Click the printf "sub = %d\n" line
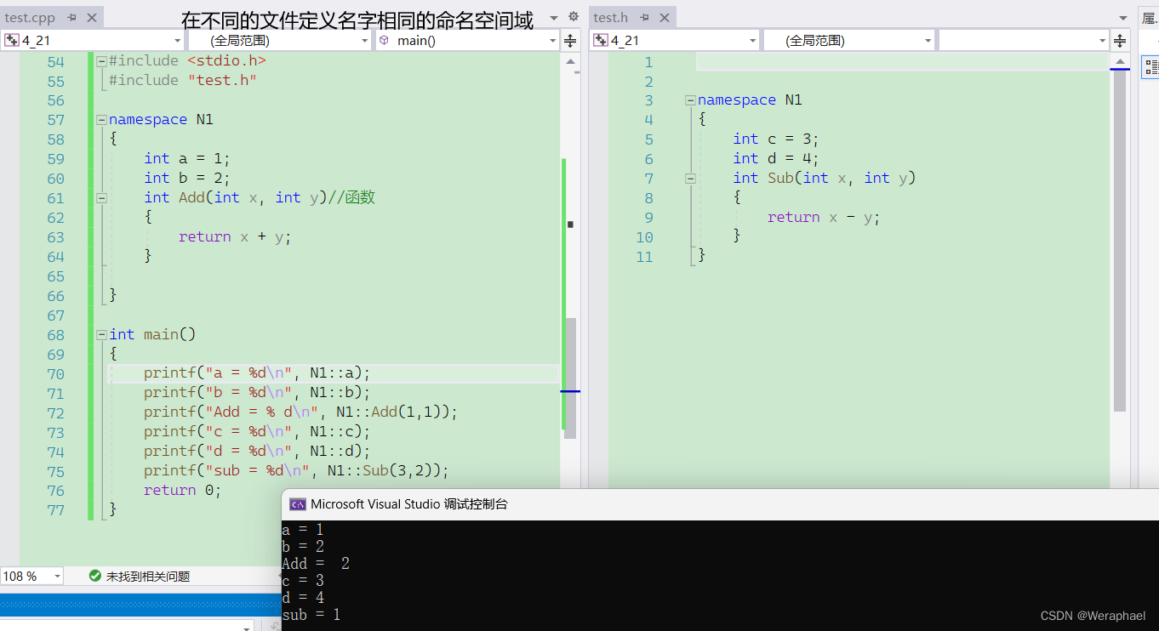The image size is (1159, 631). coord(296,472)
